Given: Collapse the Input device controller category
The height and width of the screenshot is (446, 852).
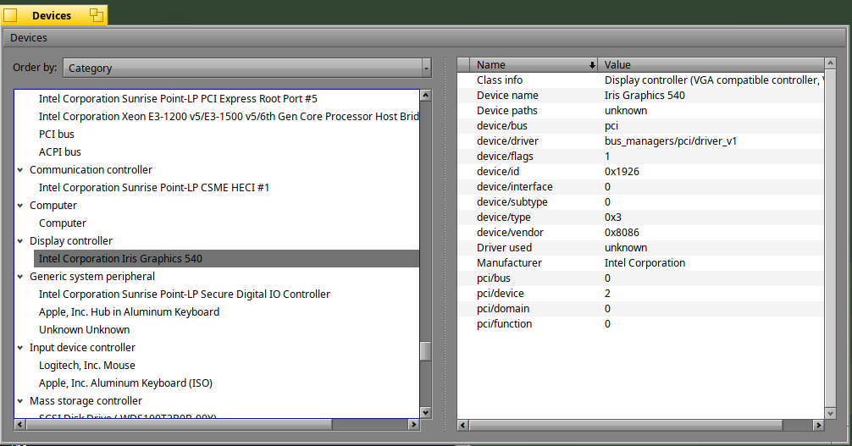Looking at the screenshot, I should coord(20,348).
